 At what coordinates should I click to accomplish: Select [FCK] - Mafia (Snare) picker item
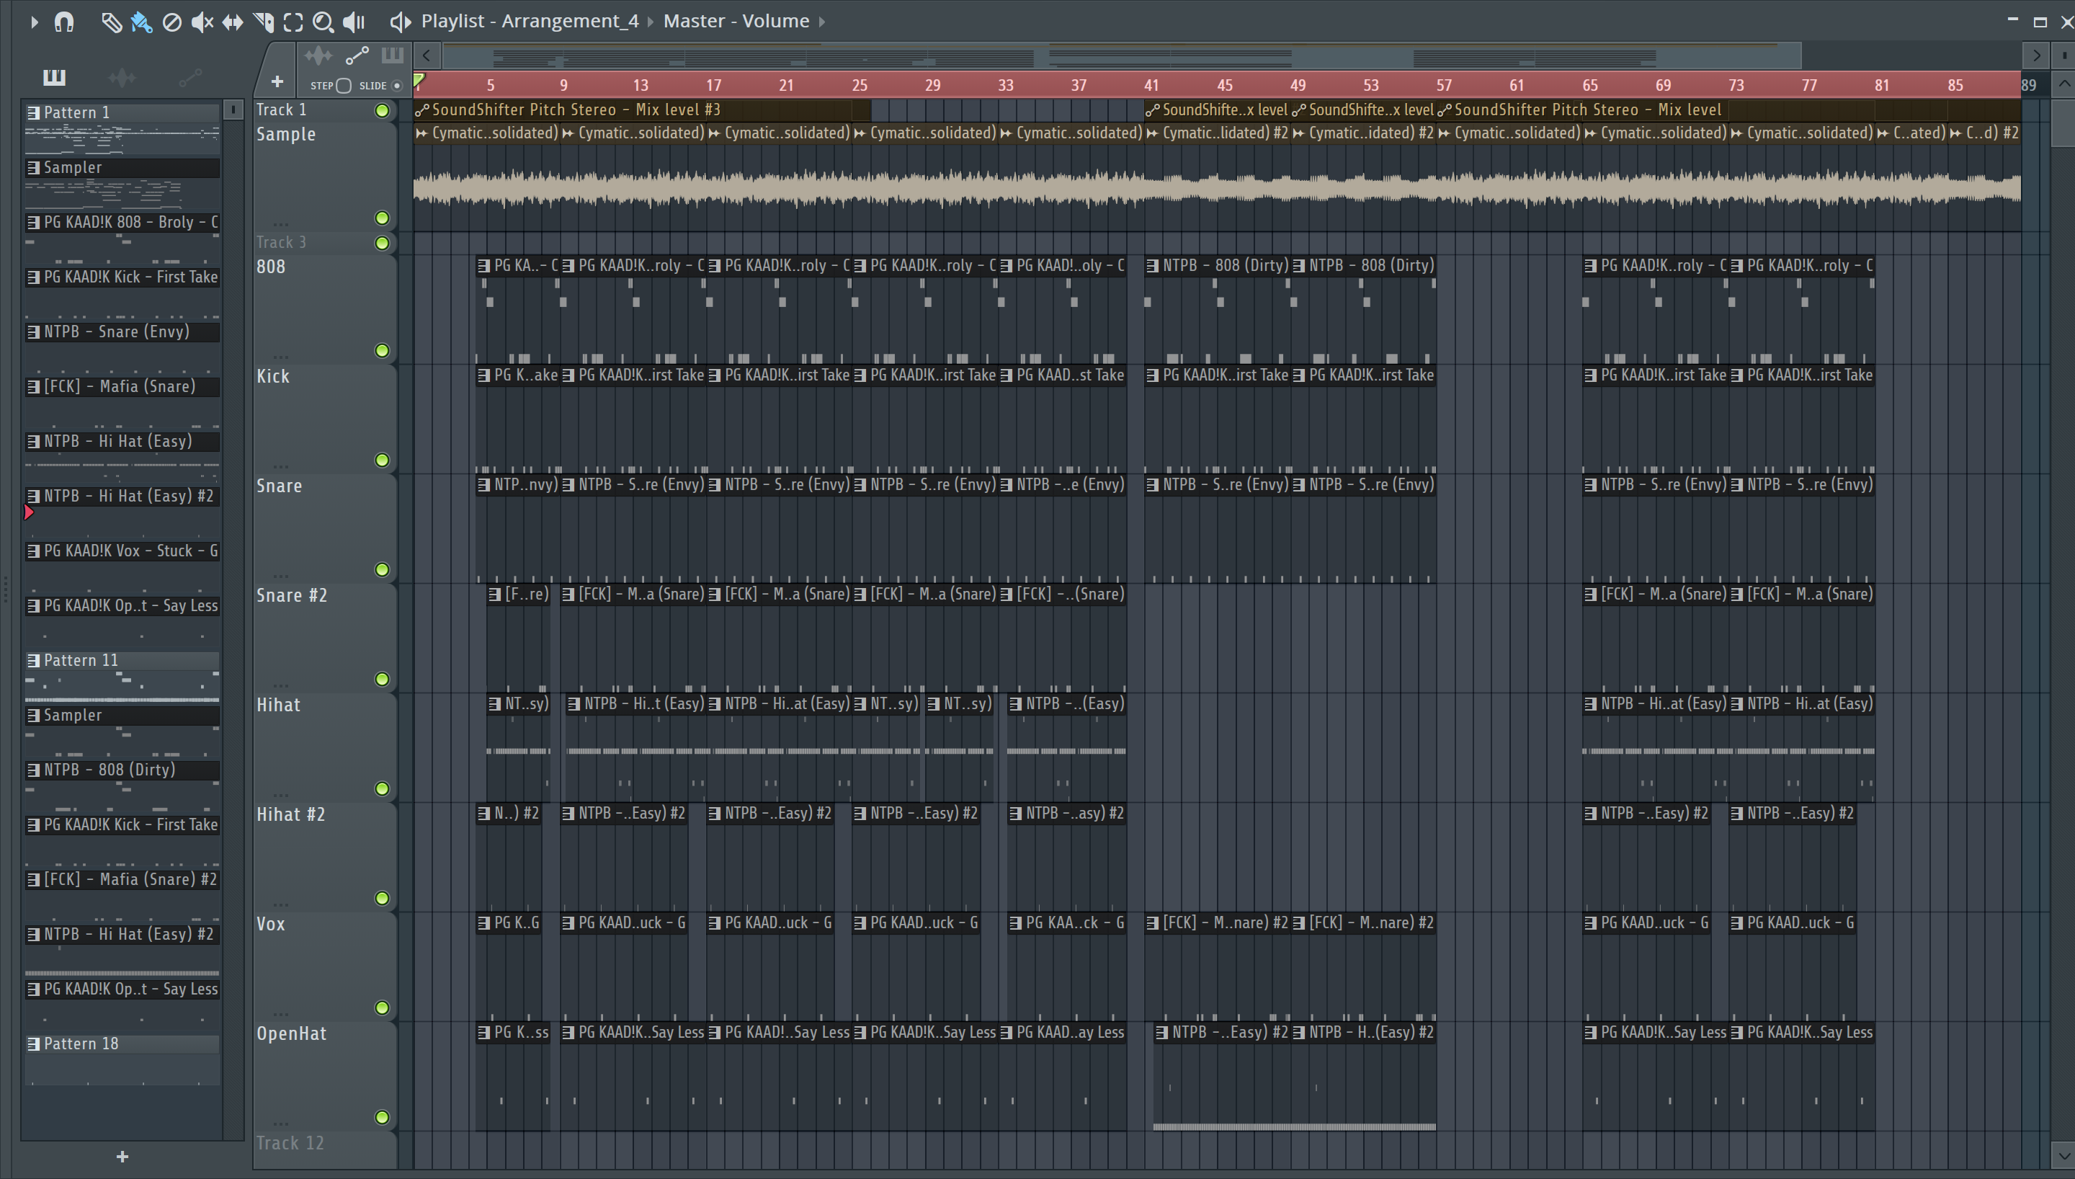(122, 386)
